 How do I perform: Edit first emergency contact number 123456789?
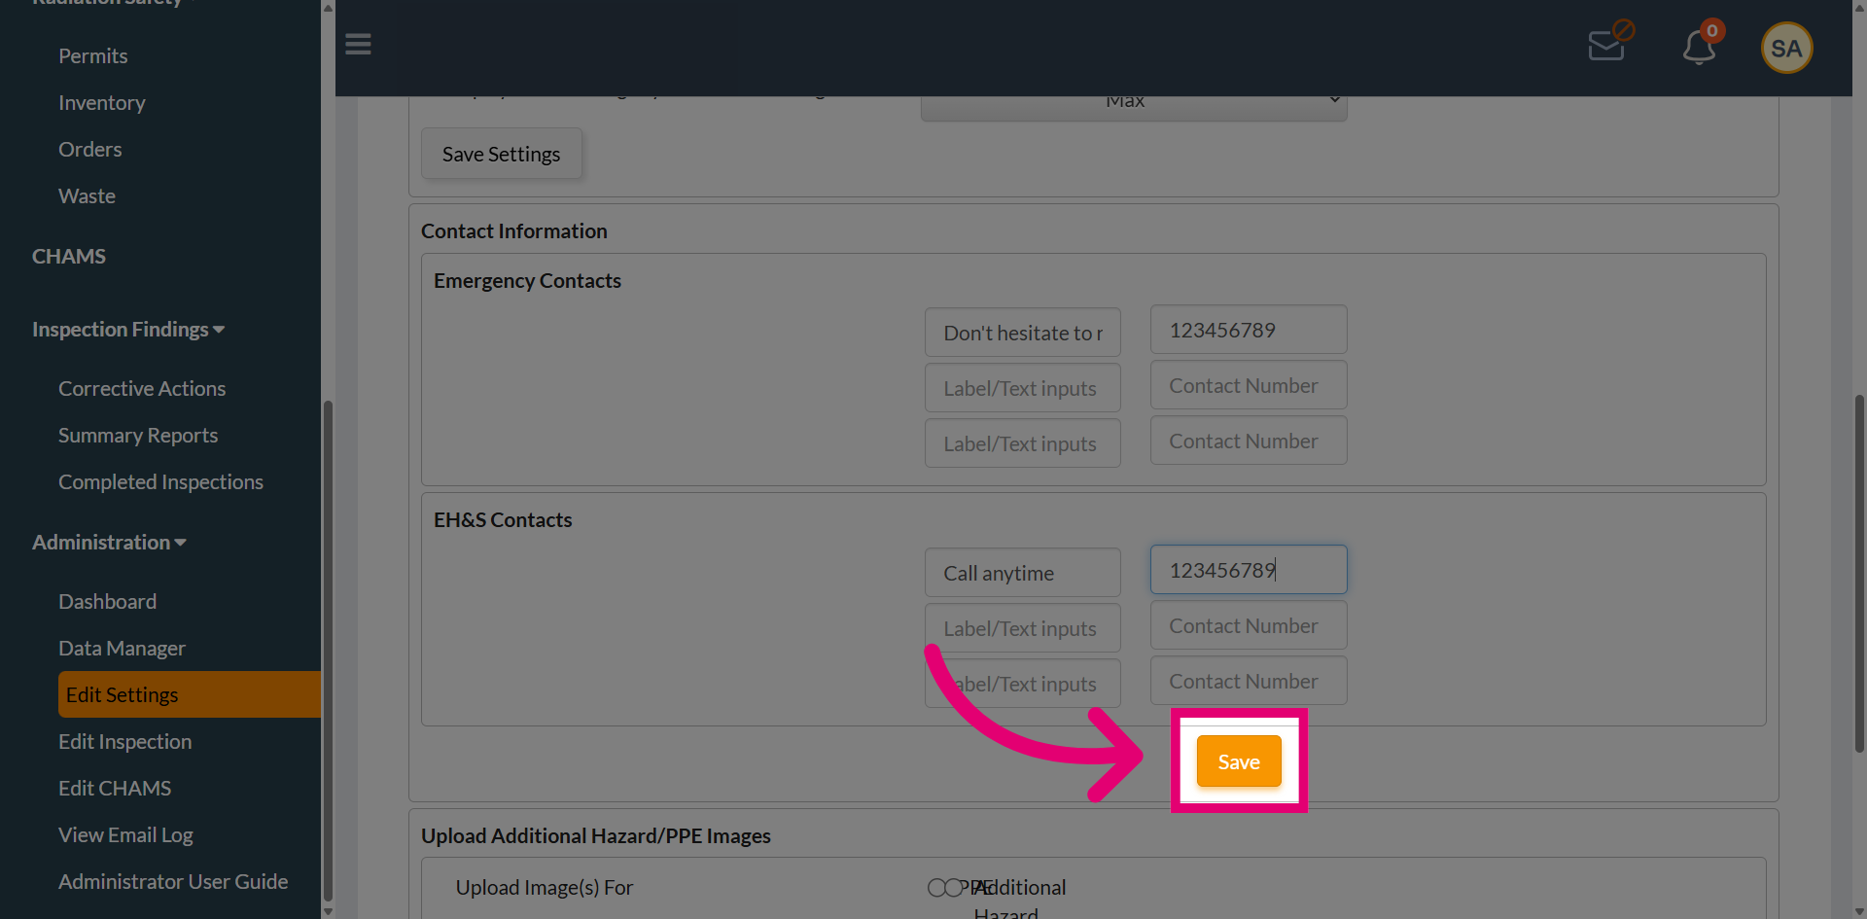point(1249,330)
